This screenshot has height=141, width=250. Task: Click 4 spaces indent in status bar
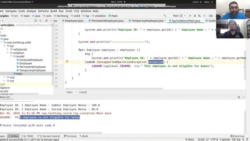tap(225, 139)
